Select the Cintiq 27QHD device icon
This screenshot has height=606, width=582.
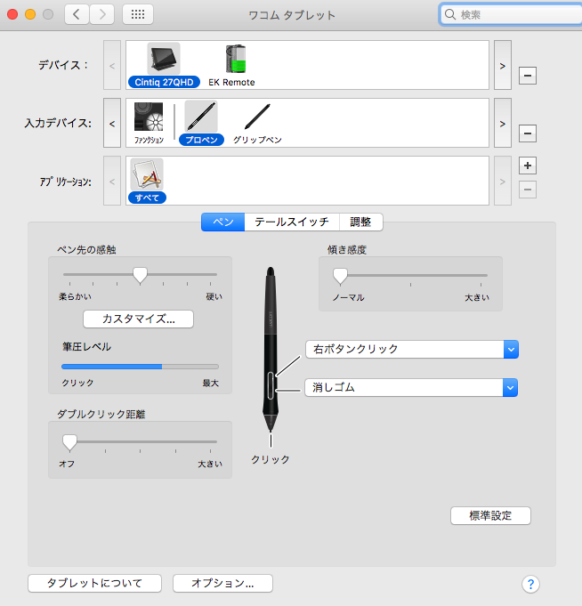(x=164, y=59)
